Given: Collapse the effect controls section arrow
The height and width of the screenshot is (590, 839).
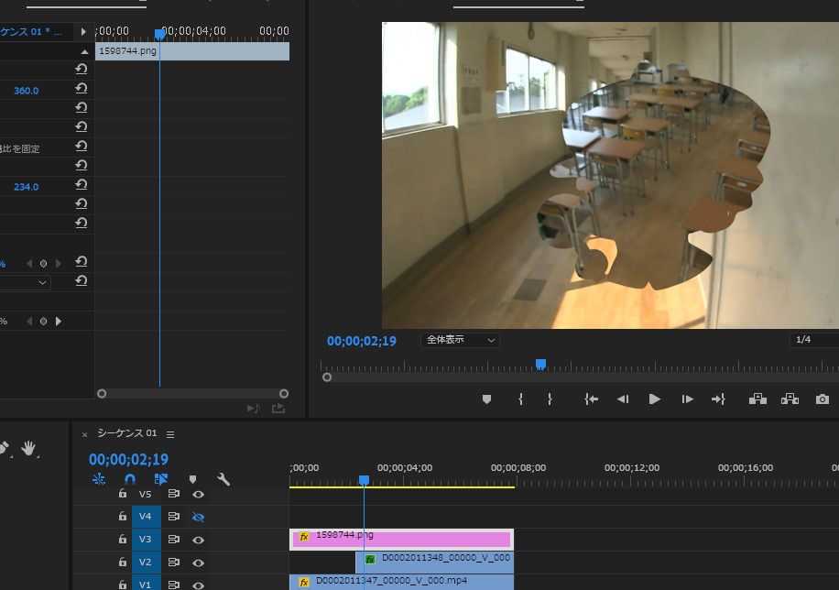Looking at the screenshot, I should click(85, 51).
